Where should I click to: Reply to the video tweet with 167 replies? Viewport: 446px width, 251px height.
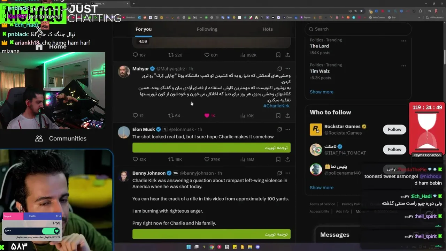139,55
